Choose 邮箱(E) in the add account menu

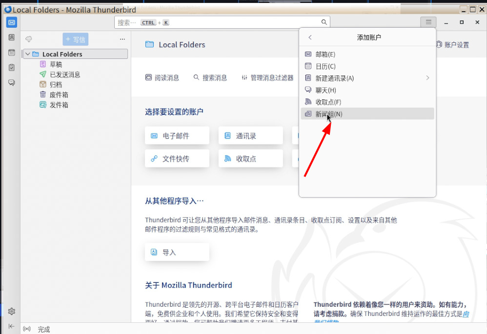pyautogui.click(x=367, y=55)
